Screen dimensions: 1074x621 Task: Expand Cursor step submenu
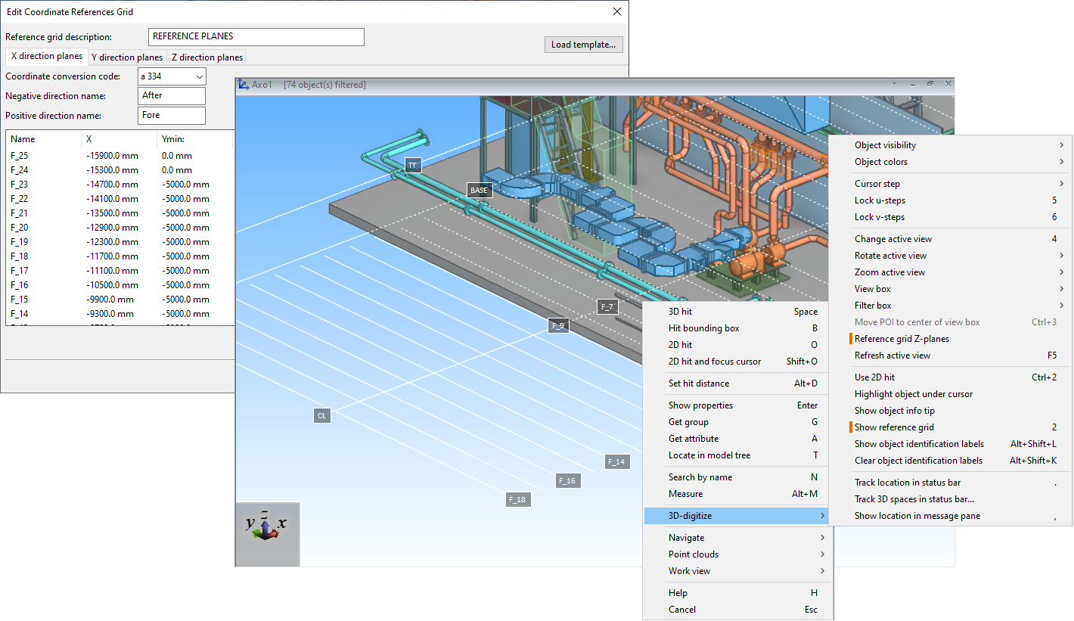tap(952, 184)
